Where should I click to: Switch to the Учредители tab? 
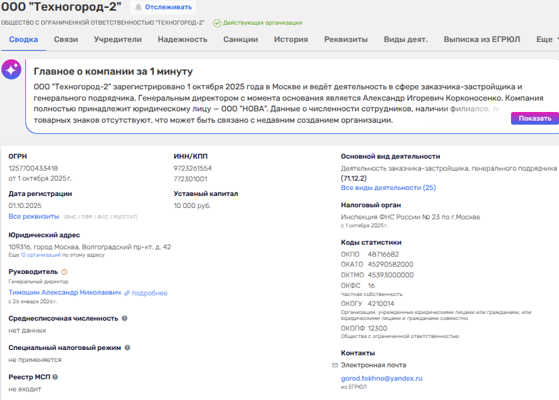117,40
